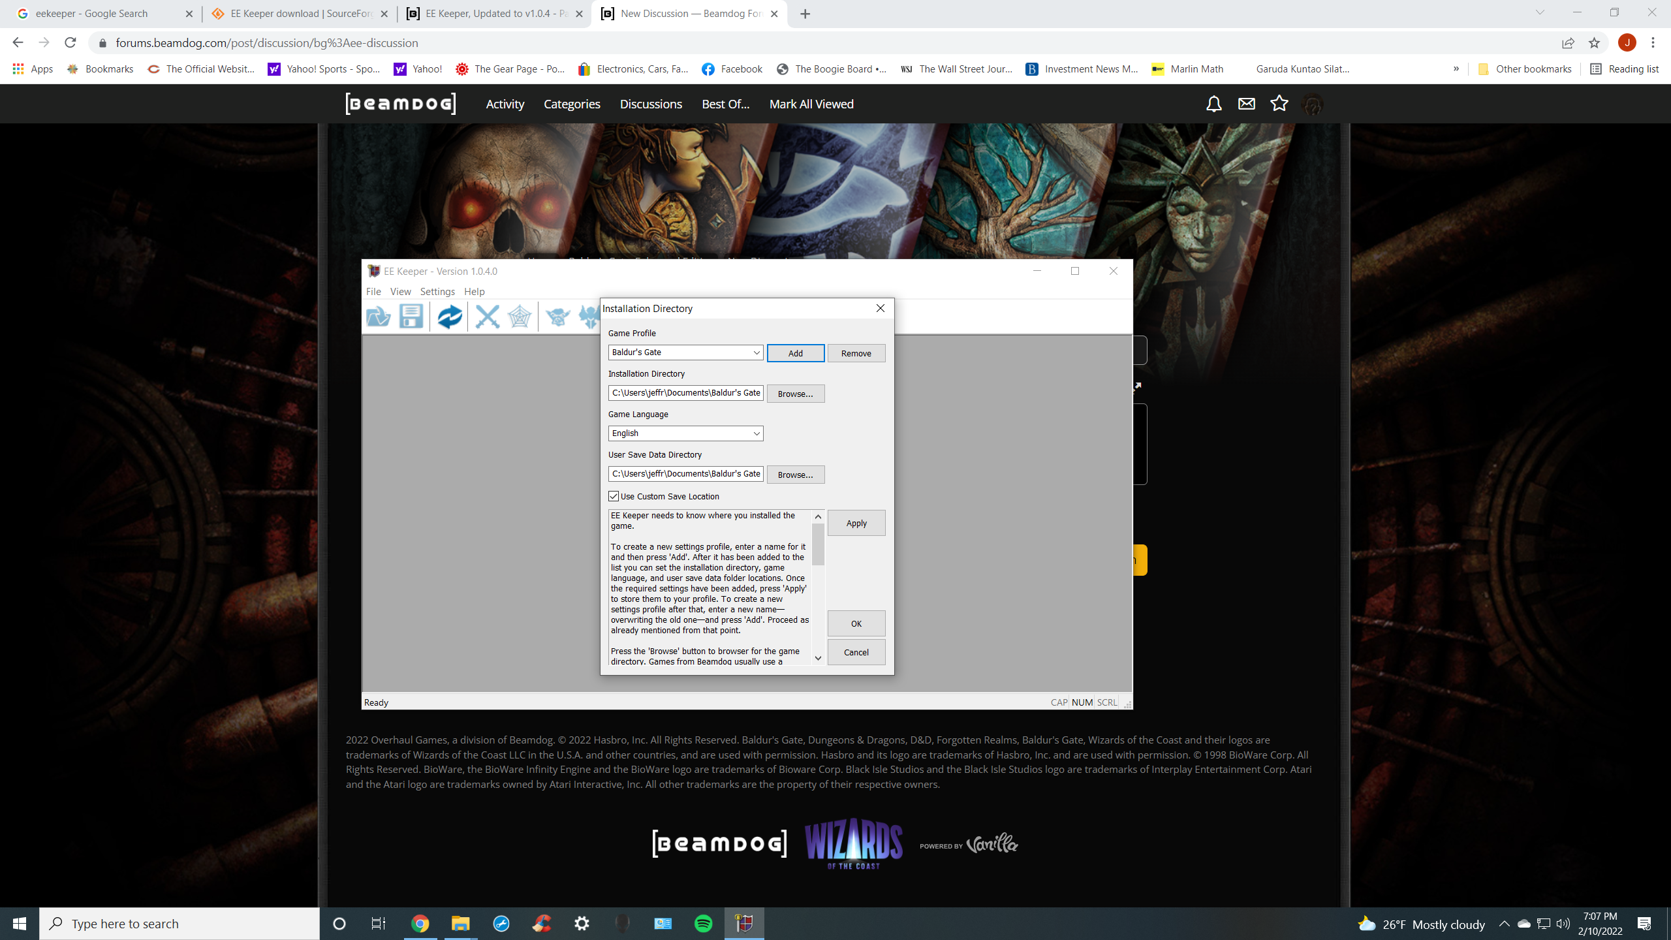Click the Beamdog logo in forum header

401,104
